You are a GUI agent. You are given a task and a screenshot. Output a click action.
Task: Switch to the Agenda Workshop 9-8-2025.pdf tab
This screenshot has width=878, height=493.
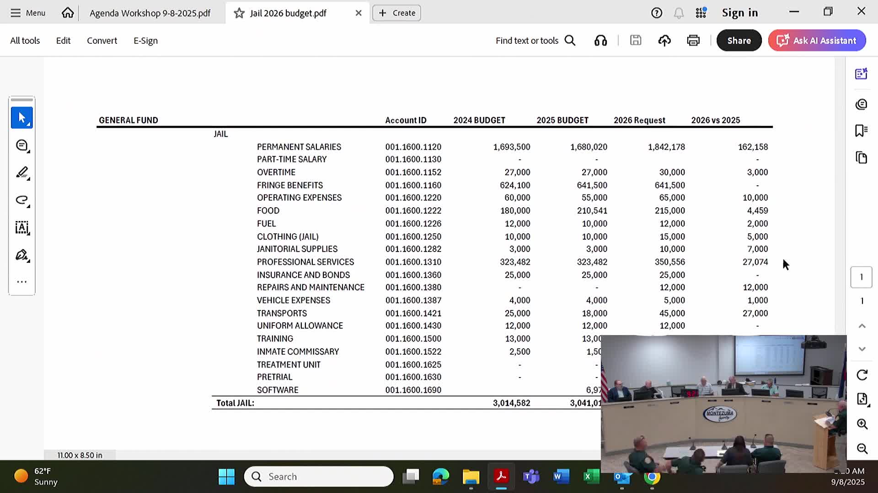[x=150, y=13]
